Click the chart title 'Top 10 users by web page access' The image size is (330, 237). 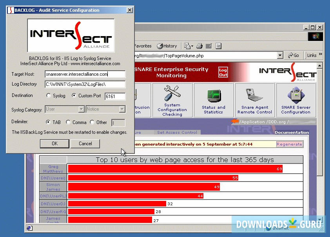[x=185, y=160]
